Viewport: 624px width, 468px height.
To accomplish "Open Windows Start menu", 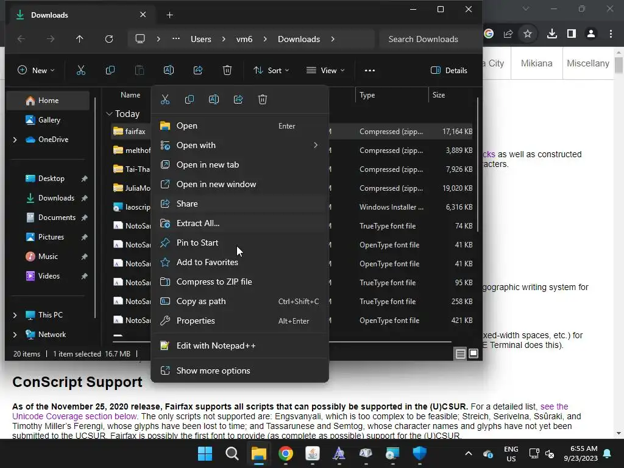I will click(205, 453).
